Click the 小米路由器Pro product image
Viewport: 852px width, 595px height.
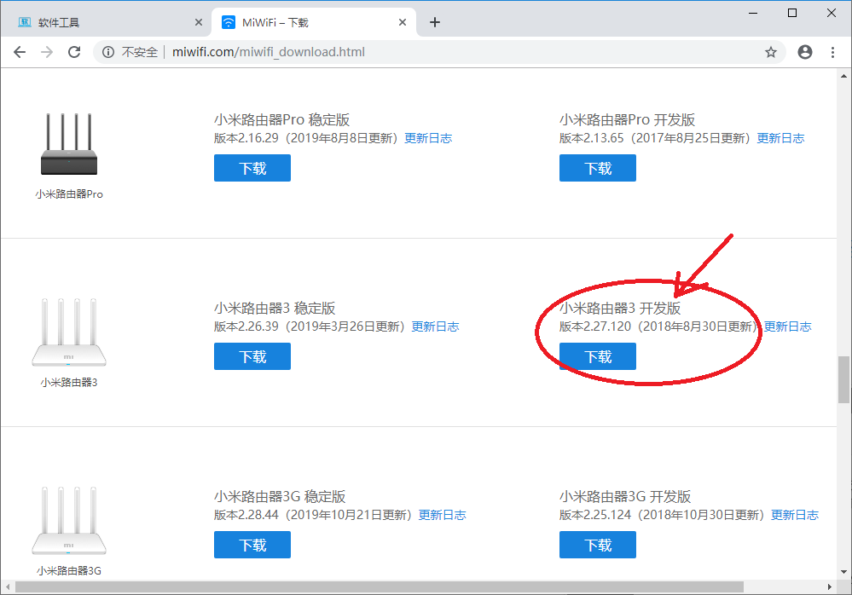click(69, 144)
